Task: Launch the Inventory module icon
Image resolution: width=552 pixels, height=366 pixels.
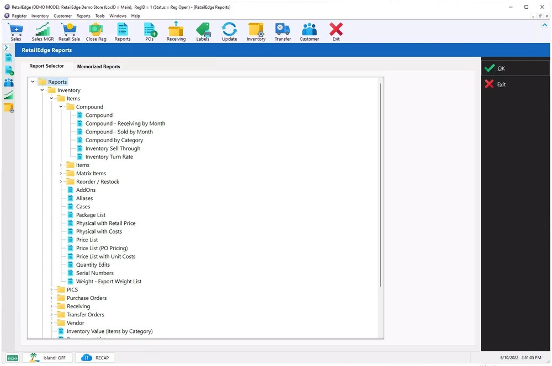Action: pyautogui.click(x=256, y=31)
